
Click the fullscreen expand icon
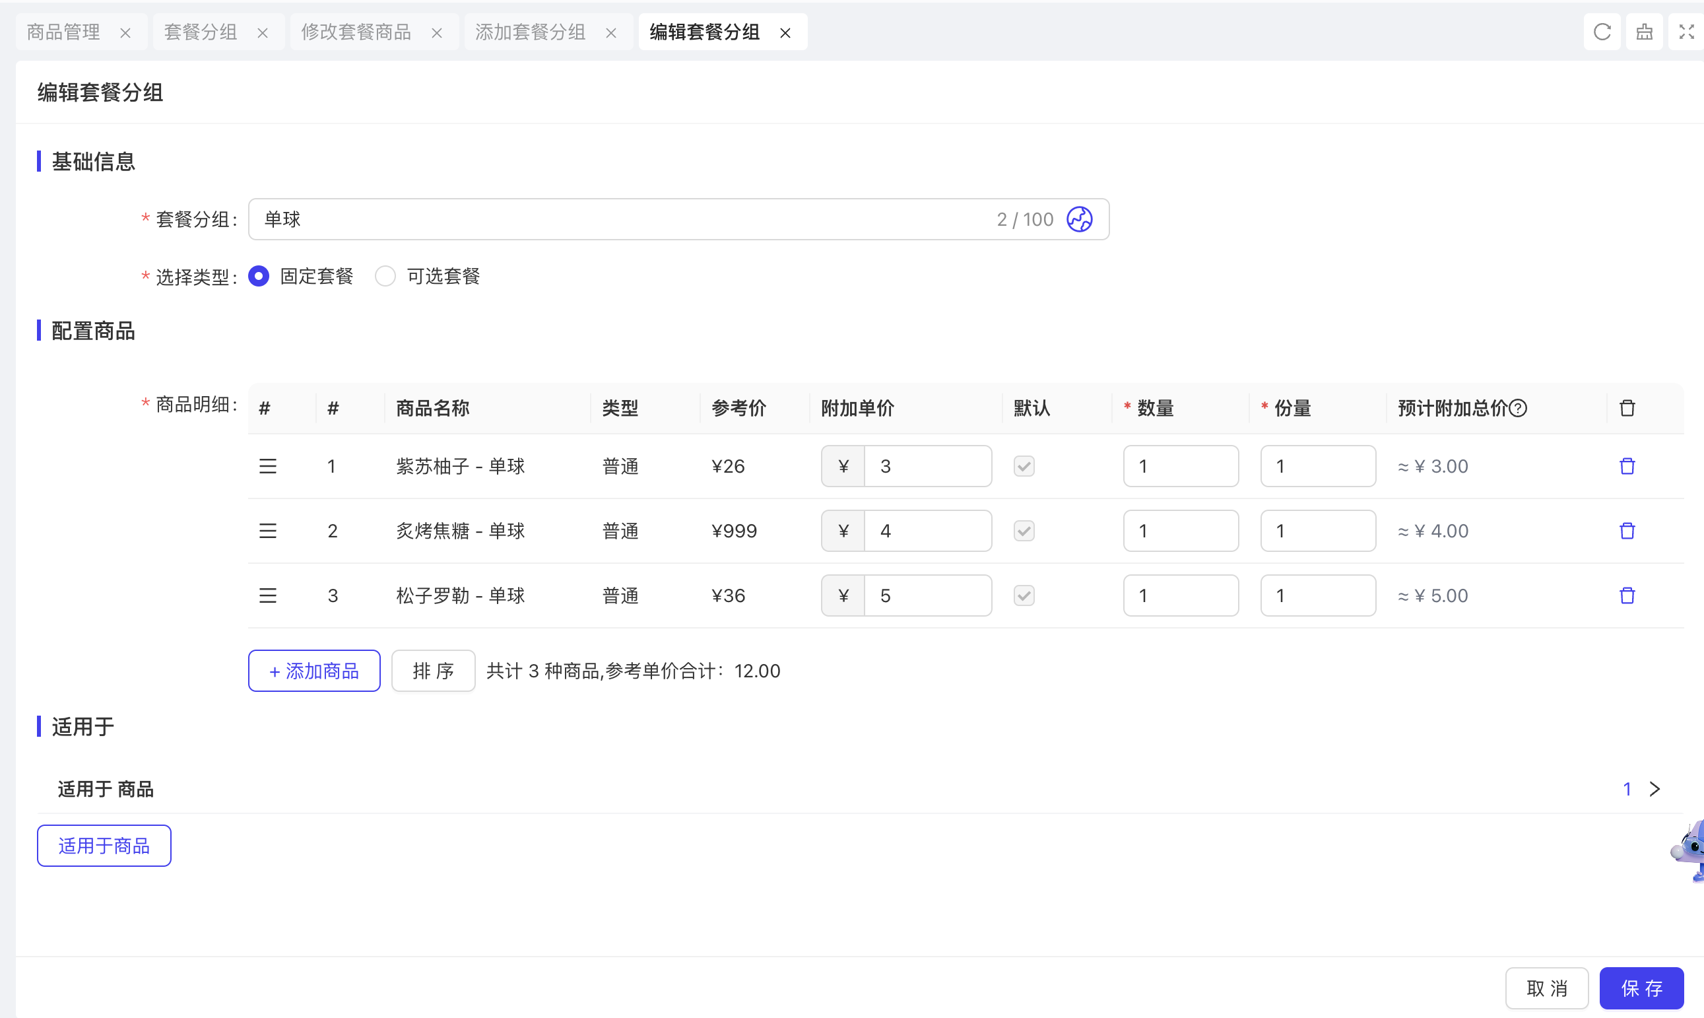[x=1686, y=32]
